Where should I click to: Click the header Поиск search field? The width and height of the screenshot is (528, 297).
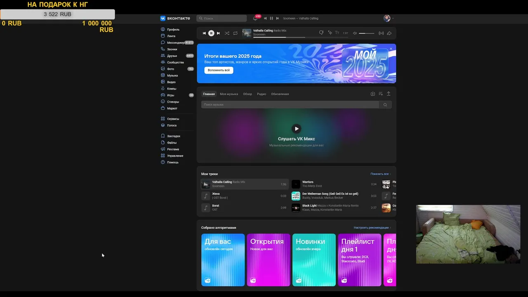click(x=222, y=19)
